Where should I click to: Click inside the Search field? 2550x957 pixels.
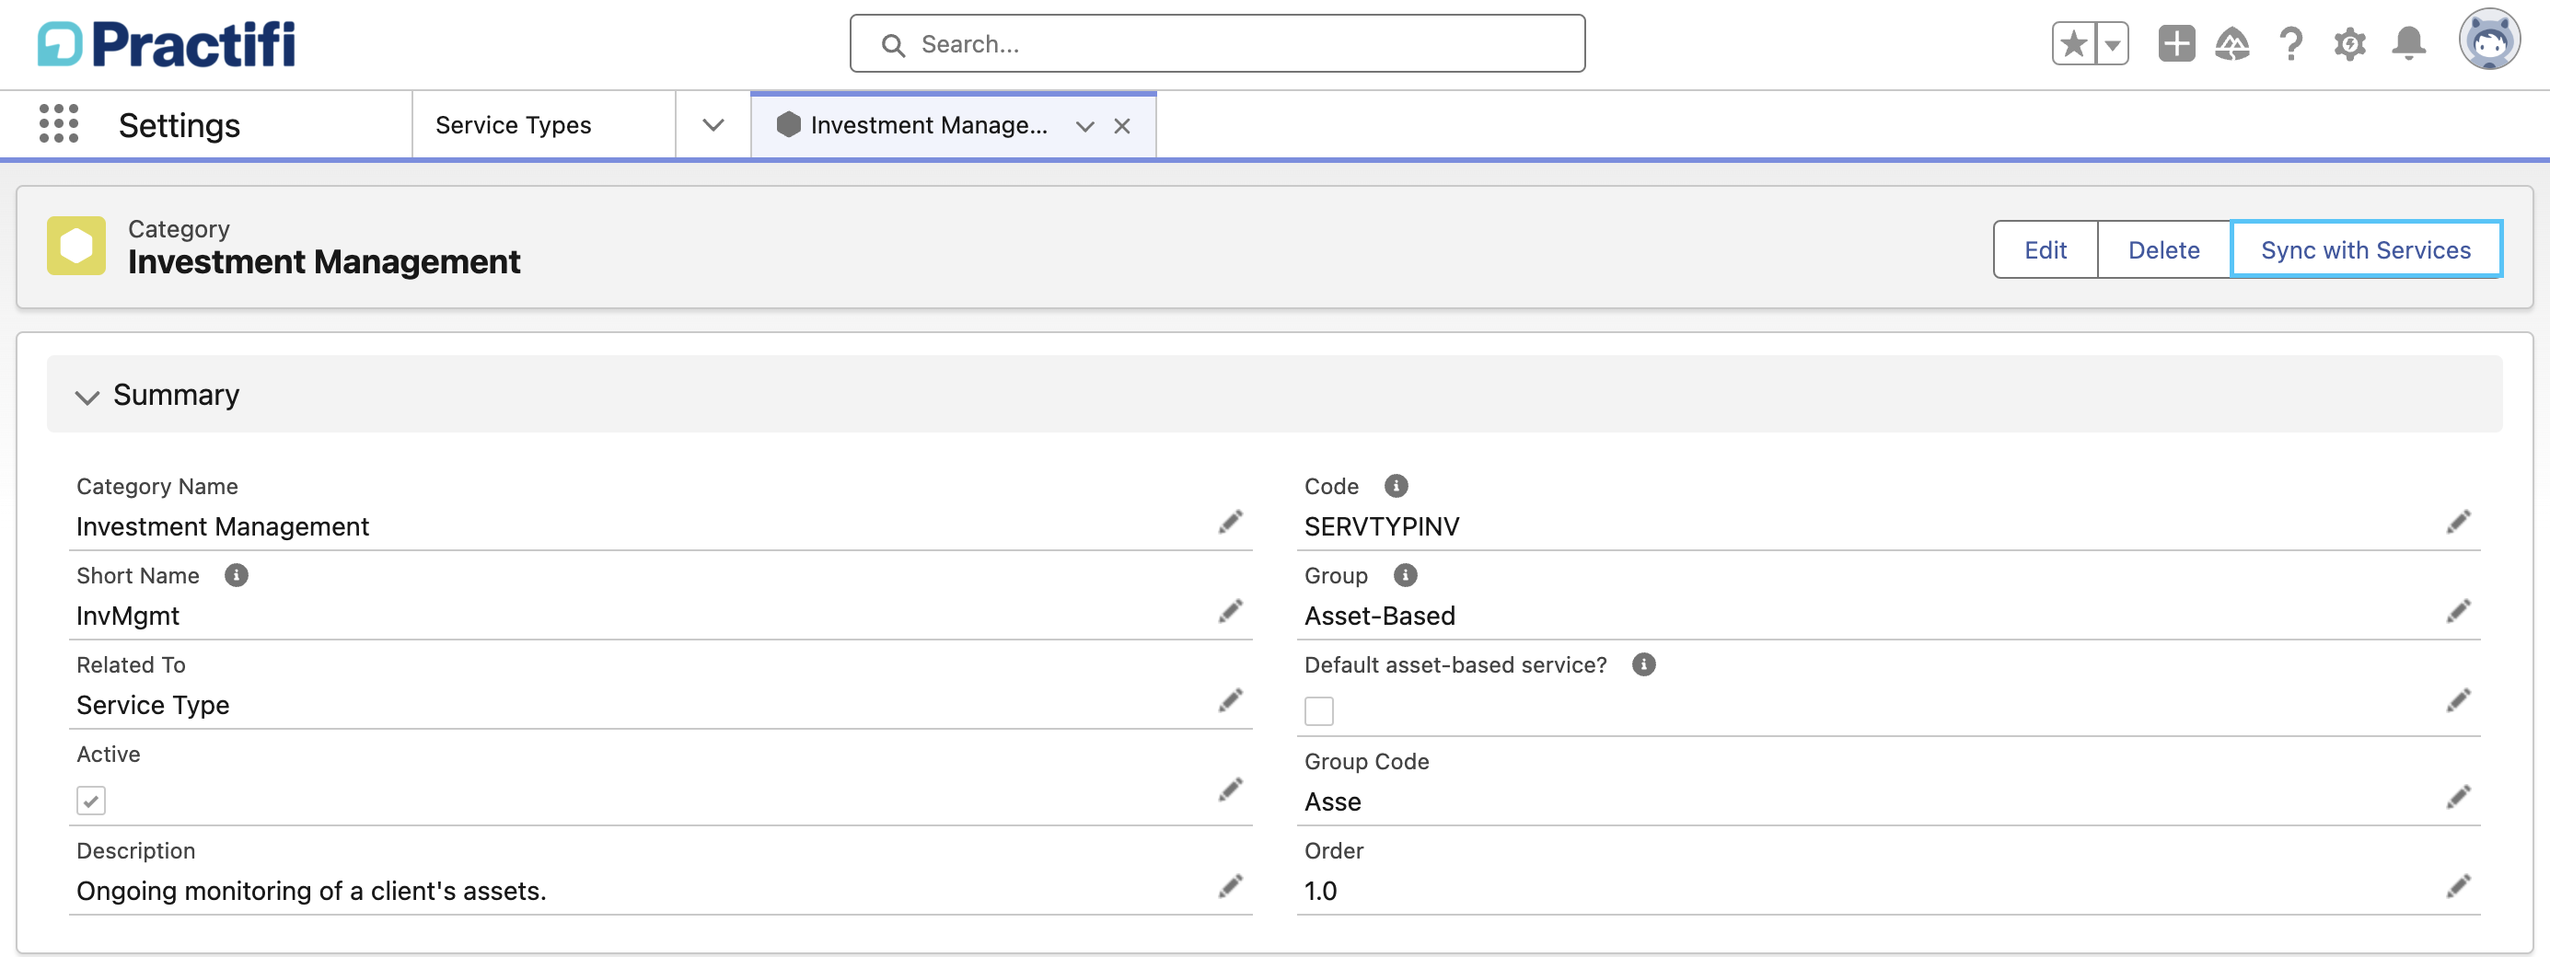coord(1217,44)
